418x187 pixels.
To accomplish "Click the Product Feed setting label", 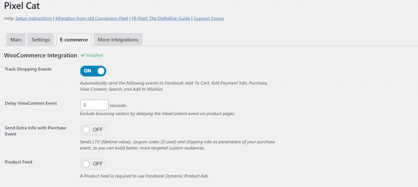I will point(18,162).
